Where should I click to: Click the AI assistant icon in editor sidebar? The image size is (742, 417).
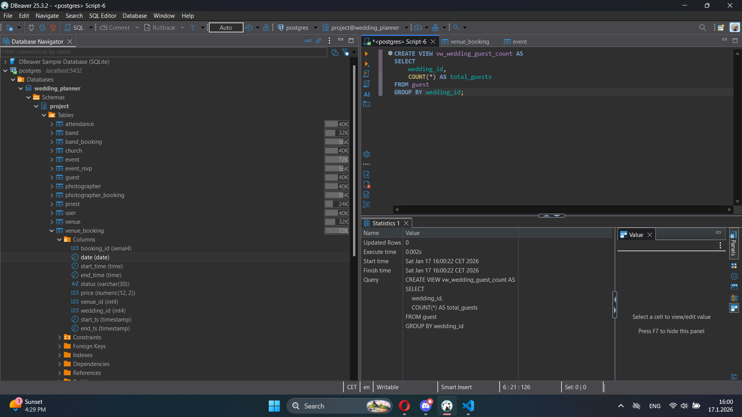pos(367,94)
